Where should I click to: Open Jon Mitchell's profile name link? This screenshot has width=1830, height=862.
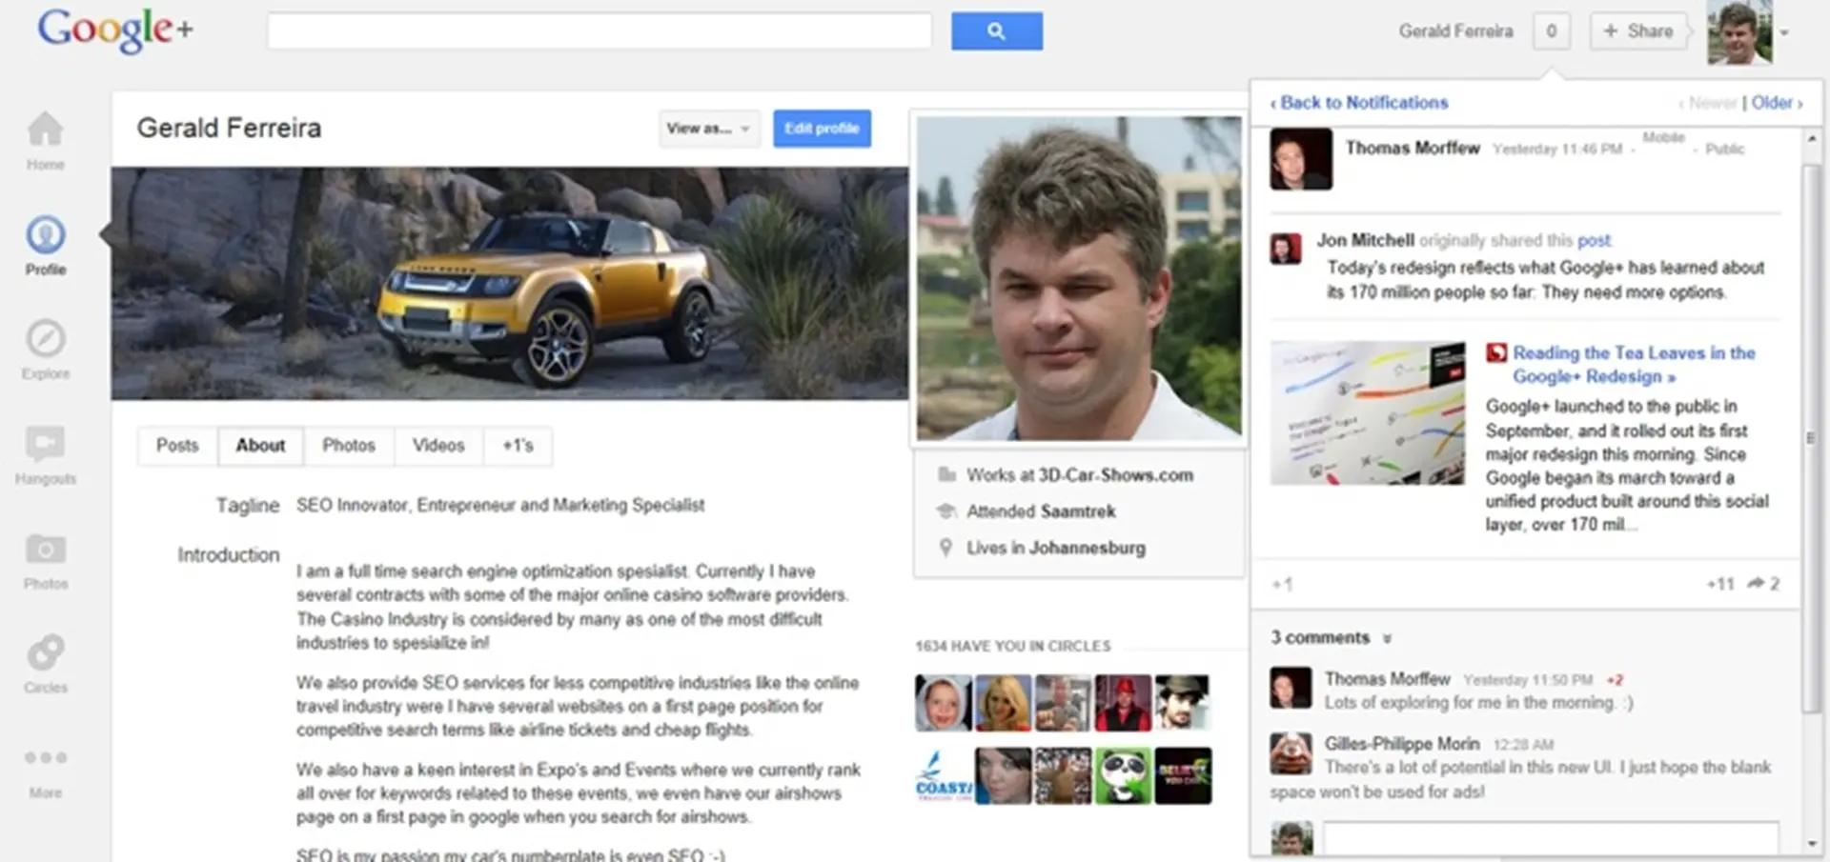point(1365,240)
